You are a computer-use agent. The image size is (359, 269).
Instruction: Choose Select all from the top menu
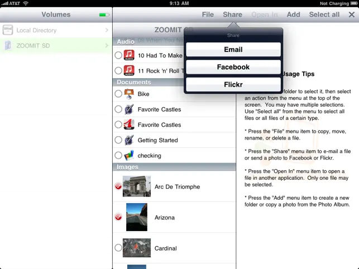324,15
